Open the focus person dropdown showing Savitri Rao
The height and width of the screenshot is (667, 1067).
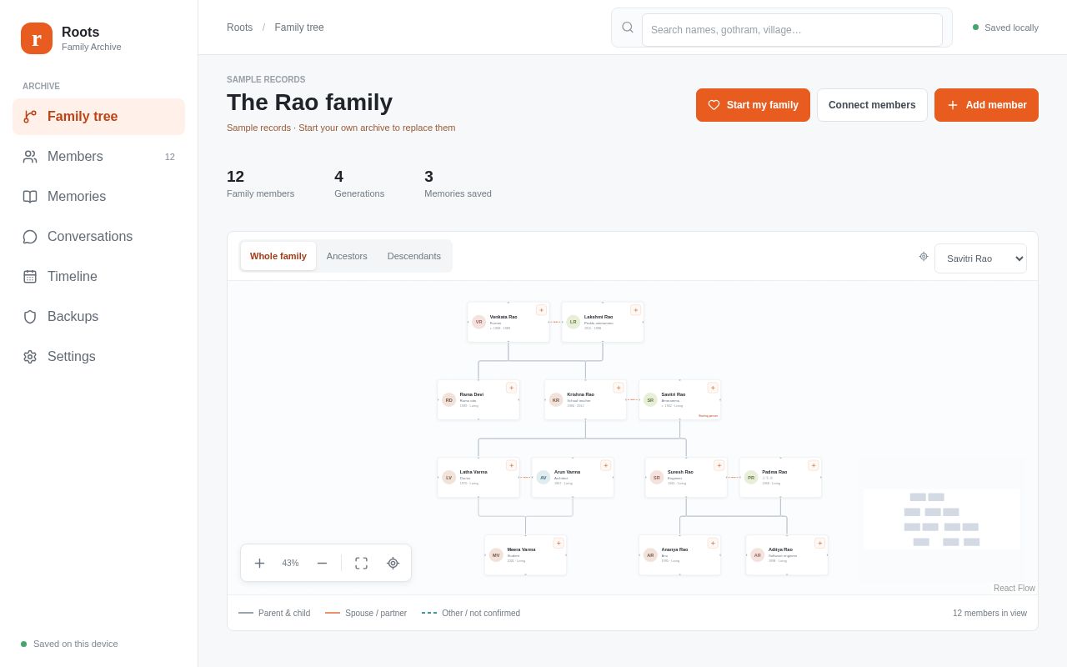point(980,258)
